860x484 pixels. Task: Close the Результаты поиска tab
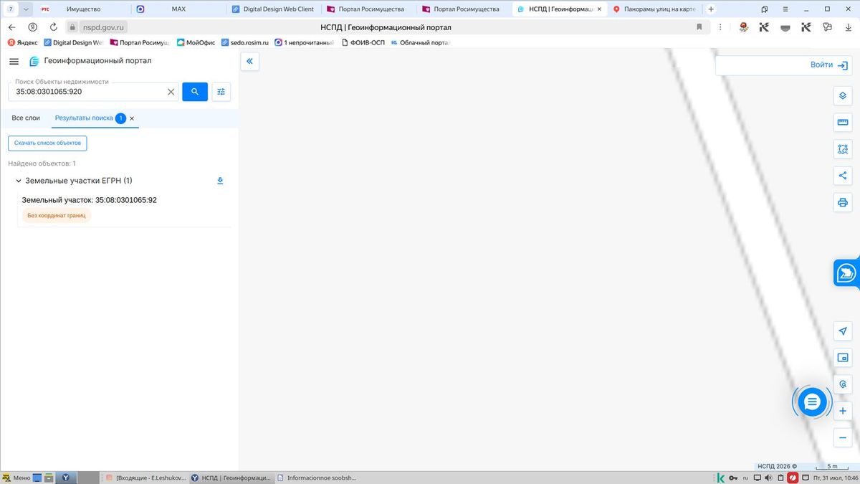tap(132, 118)
